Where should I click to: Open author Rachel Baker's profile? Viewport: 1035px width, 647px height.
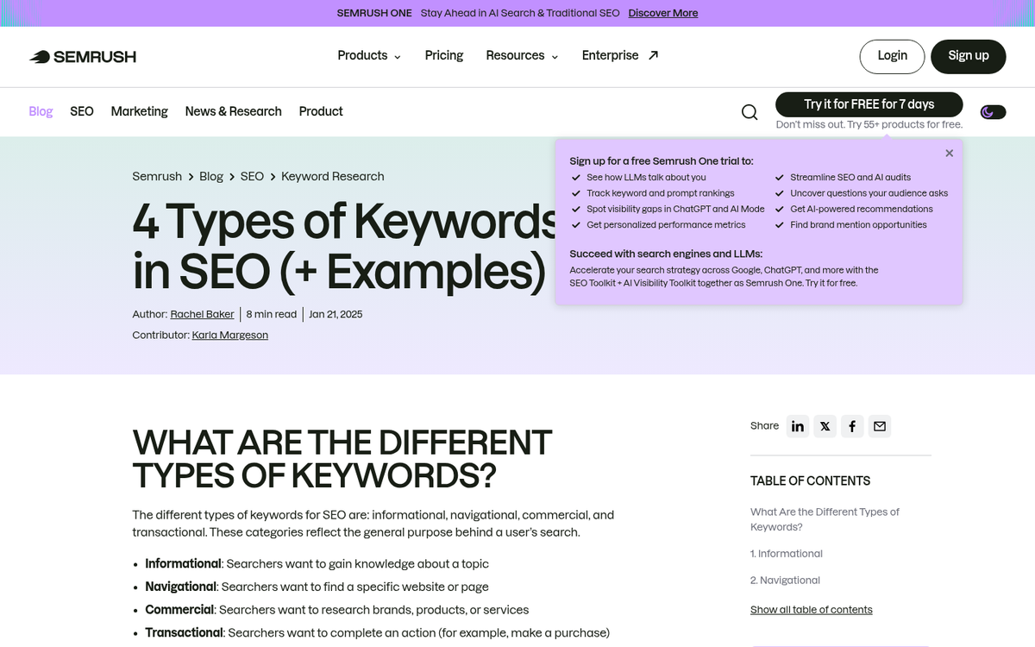point(202,314)
